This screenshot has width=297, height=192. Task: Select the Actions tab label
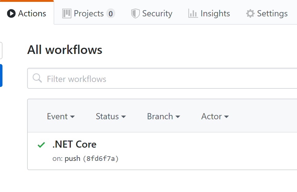coord(32,14)
